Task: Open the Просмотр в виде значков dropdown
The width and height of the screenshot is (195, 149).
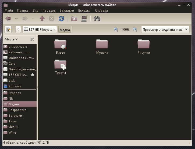Action: click(x=165, y=30)
